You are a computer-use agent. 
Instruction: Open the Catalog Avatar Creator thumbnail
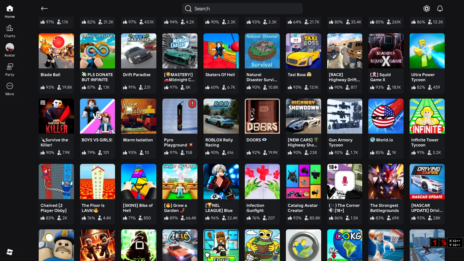(x=304, y=181)
